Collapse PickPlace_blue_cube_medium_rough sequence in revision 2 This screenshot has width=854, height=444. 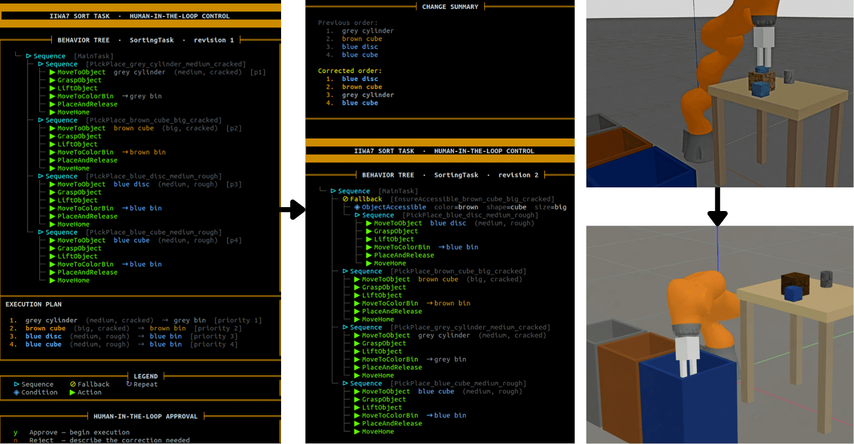click(x=345, y=383)
